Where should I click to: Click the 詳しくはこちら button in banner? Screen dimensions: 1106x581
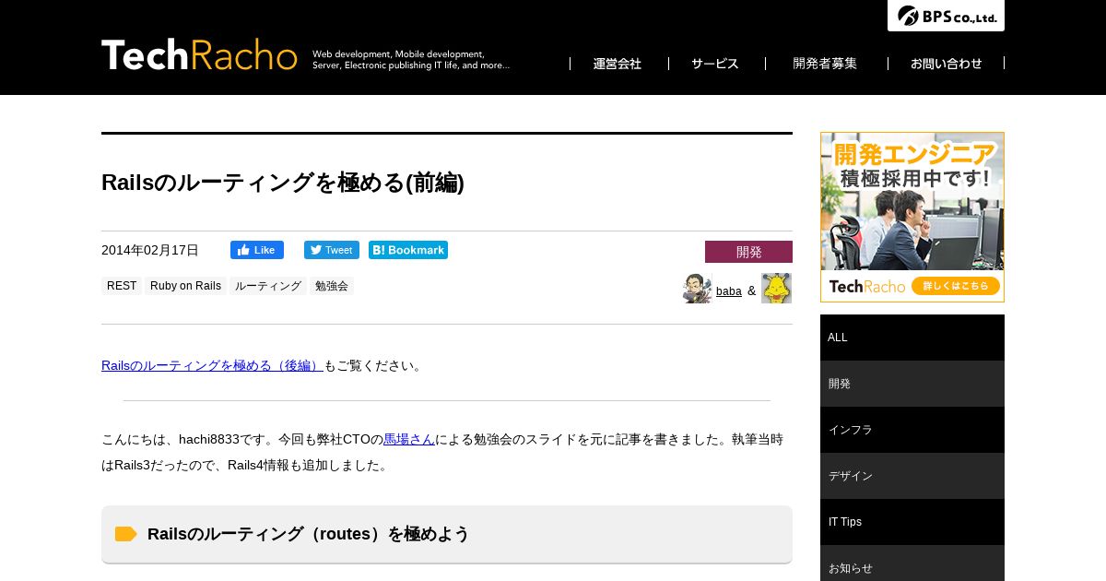[956, 286]
